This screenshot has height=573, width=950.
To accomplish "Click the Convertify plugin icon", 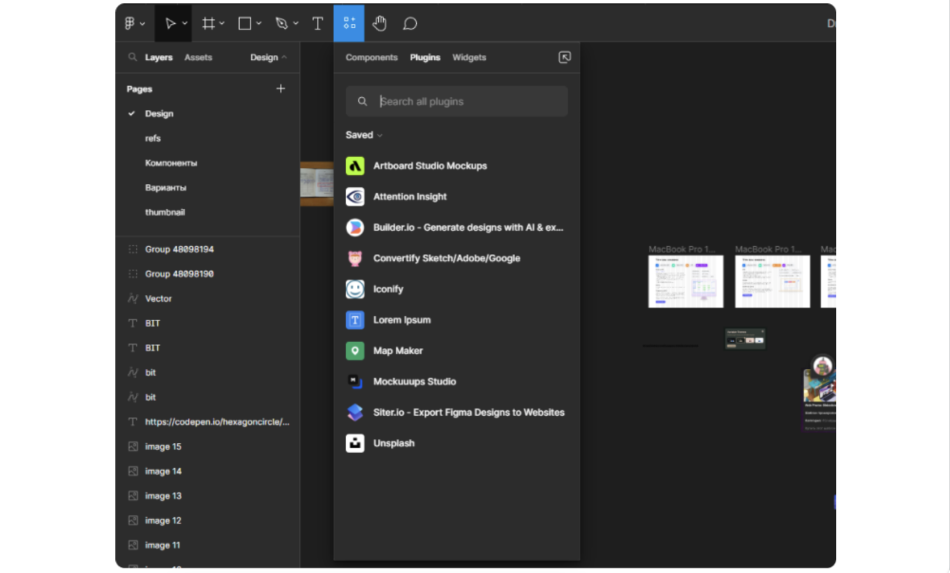I will click(x=355, y=258).
